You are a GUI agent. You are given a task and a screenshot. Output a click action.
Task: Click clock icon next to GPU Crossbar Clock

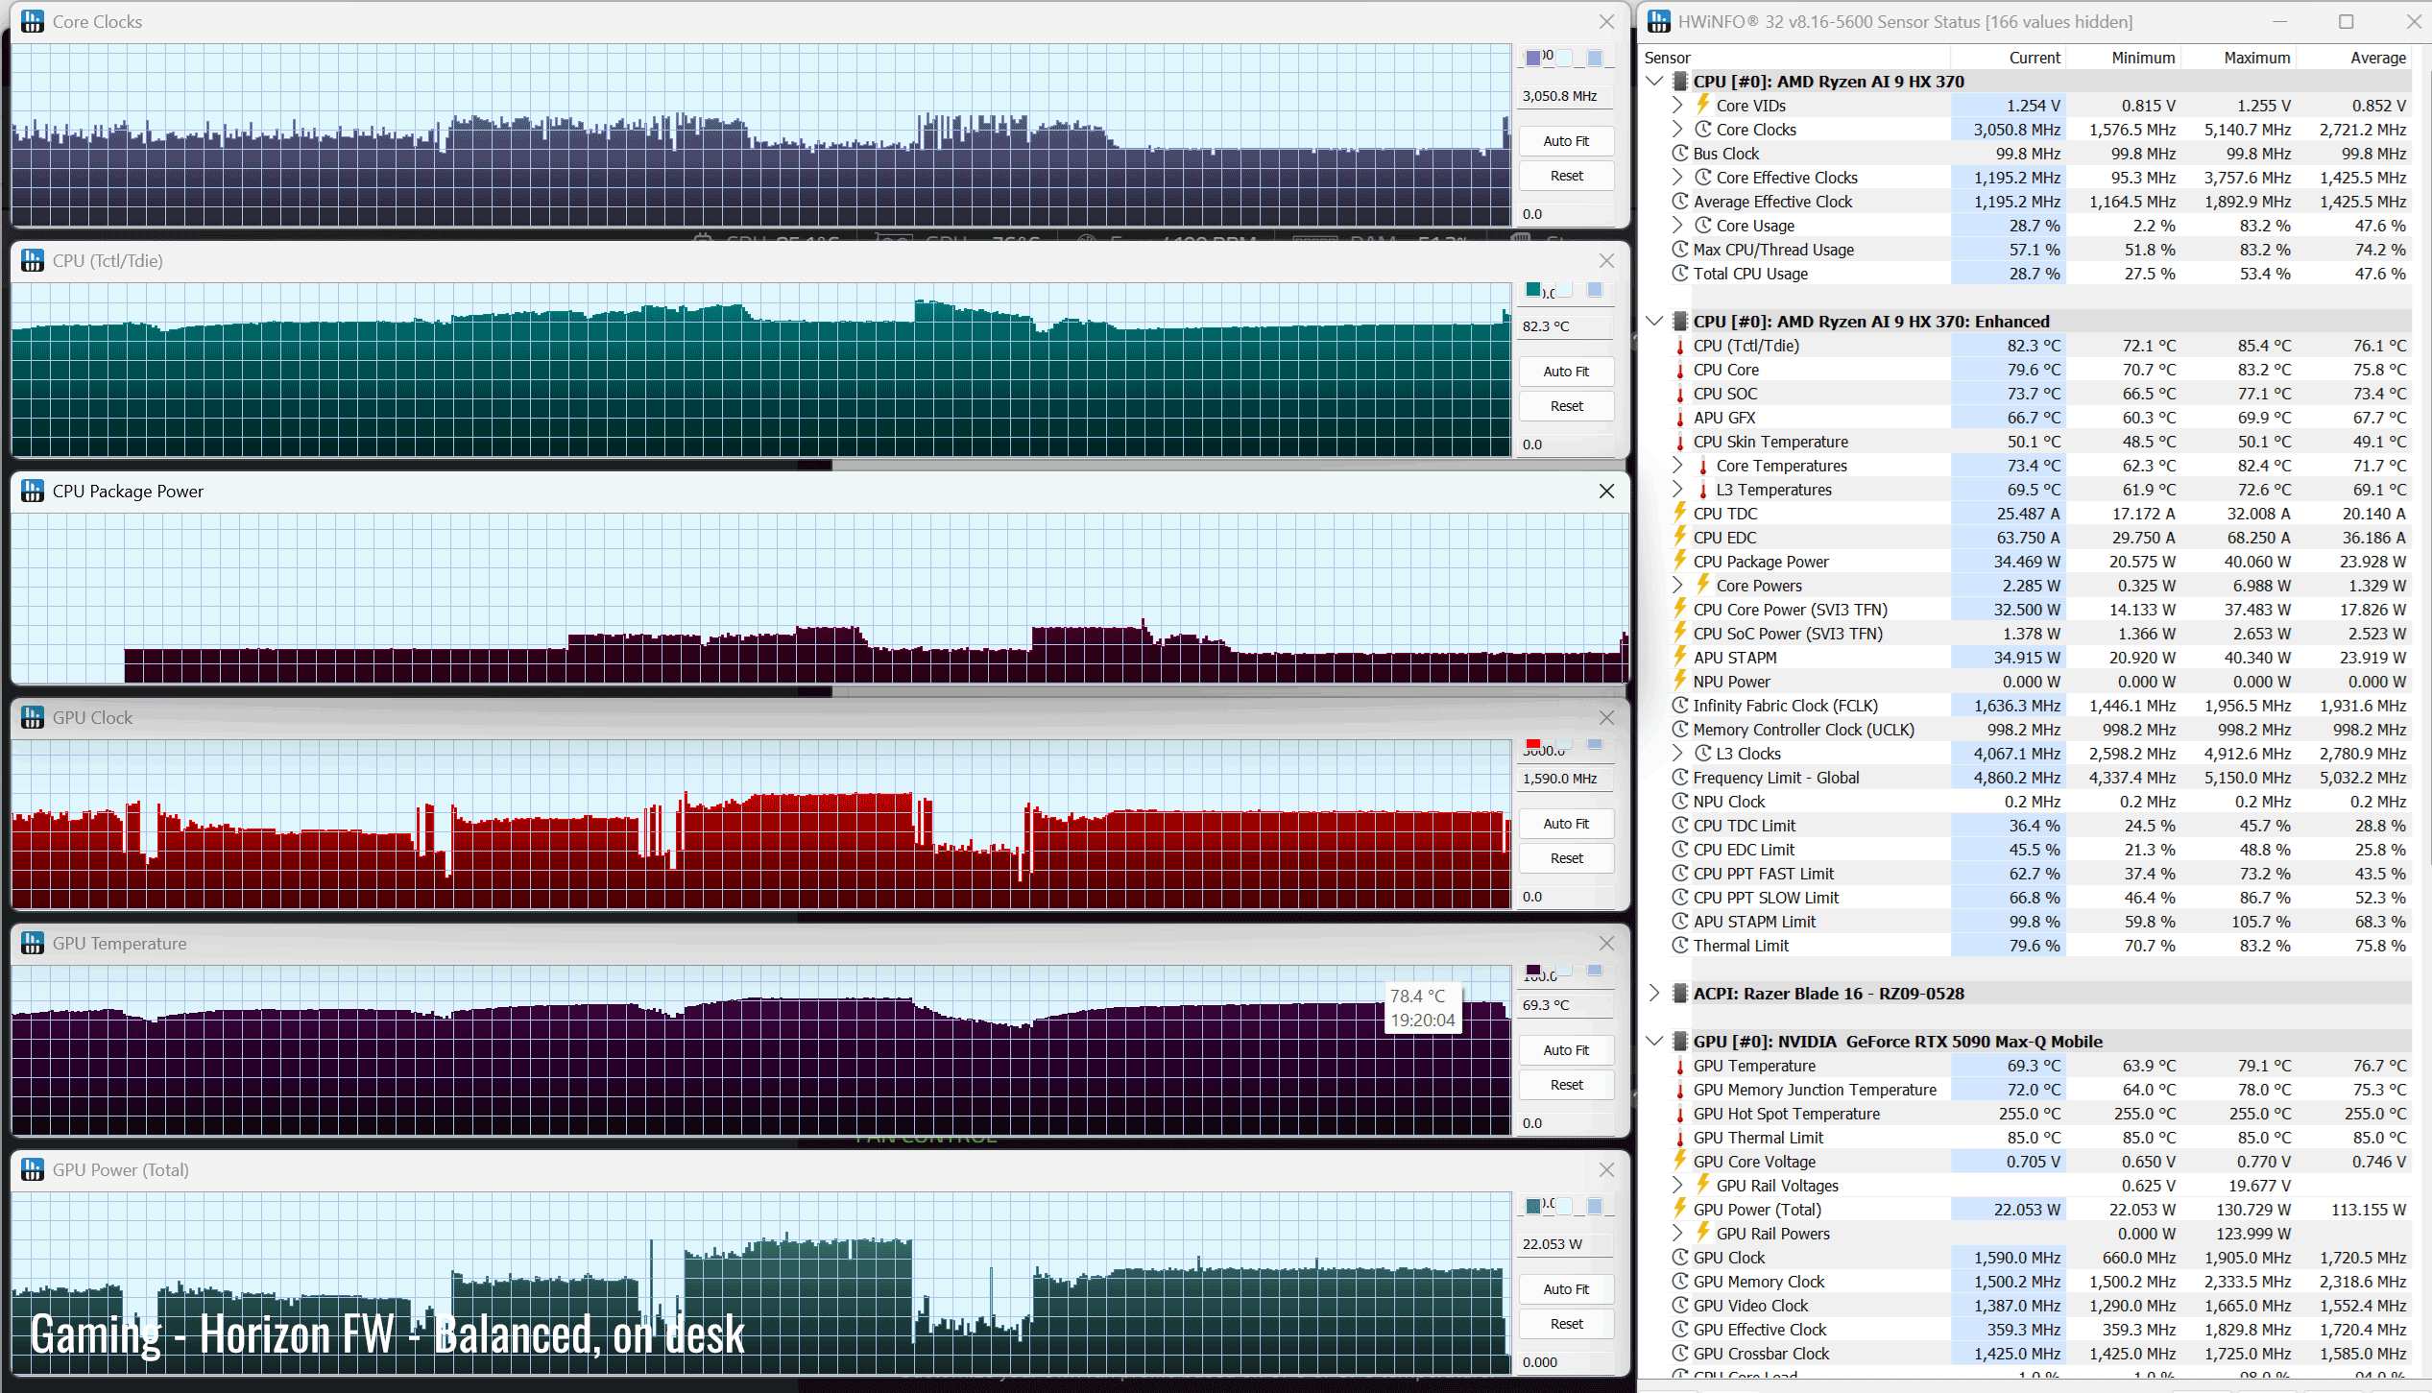[1680, 1354]
